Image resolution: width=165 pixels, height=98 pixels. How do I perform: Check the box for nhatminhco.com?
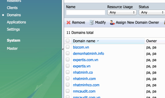[68, 85]
